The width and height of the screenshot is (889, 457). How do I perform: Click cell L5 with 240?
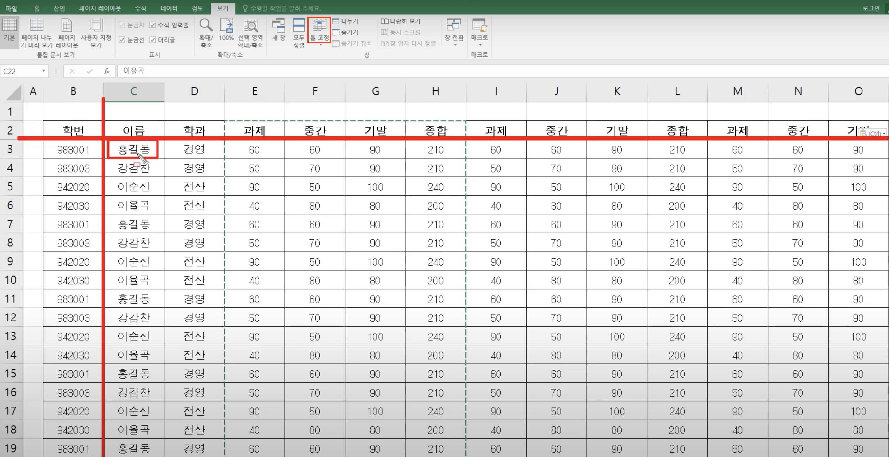(x=677, y=187)
